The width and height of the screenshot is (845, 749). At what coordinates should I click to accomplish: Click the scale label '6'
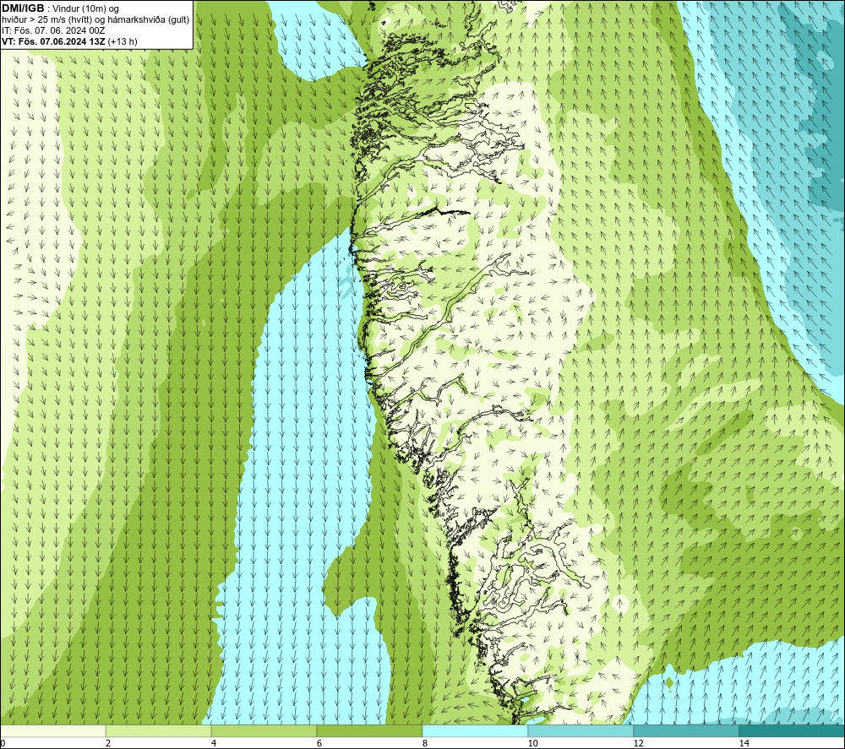click(x=319, y=744)
